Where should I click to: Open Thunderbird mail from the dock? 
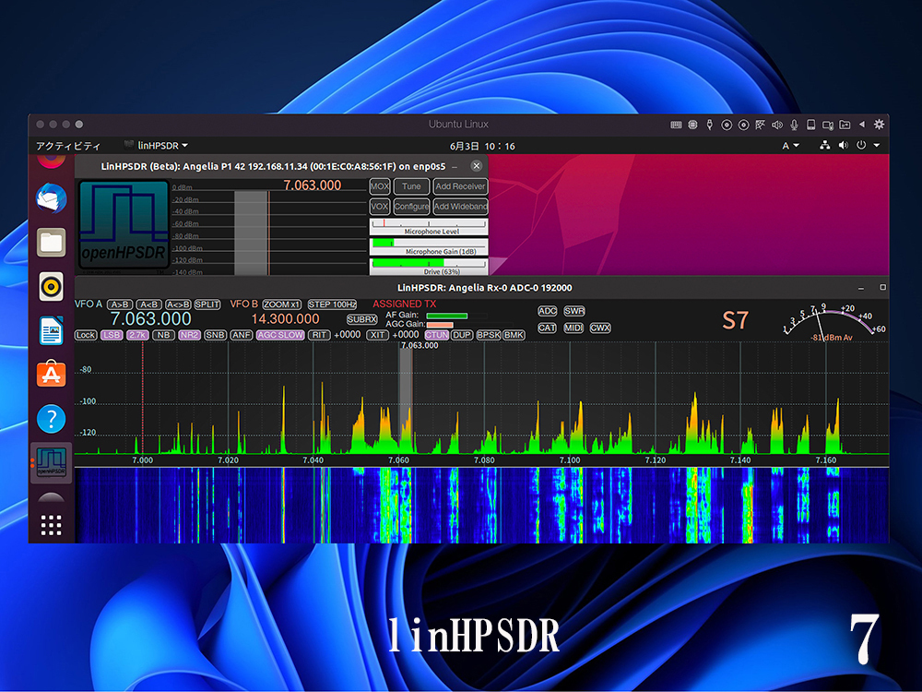[52, 198]
